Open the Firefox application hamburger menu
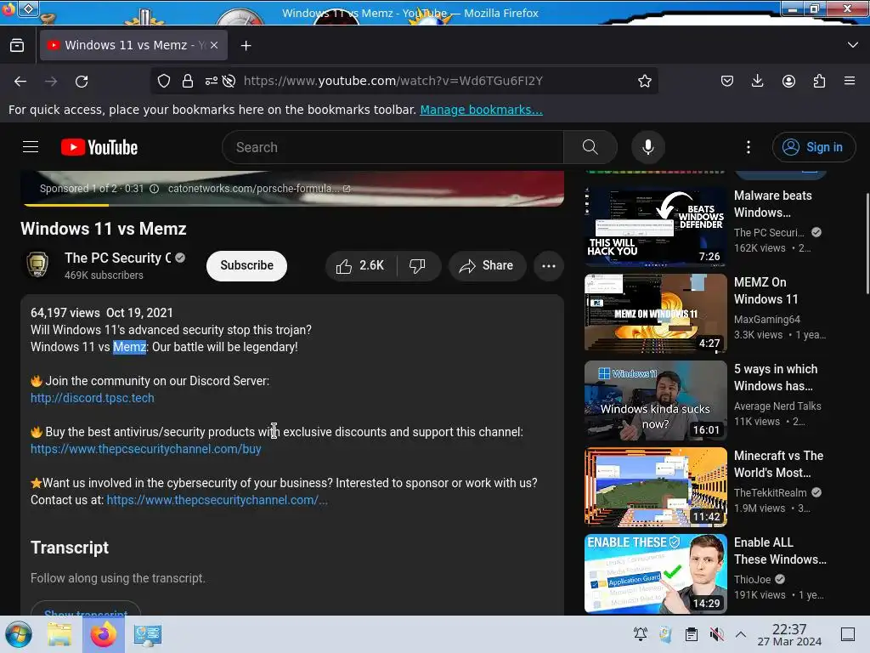 (x=850, y=81)
